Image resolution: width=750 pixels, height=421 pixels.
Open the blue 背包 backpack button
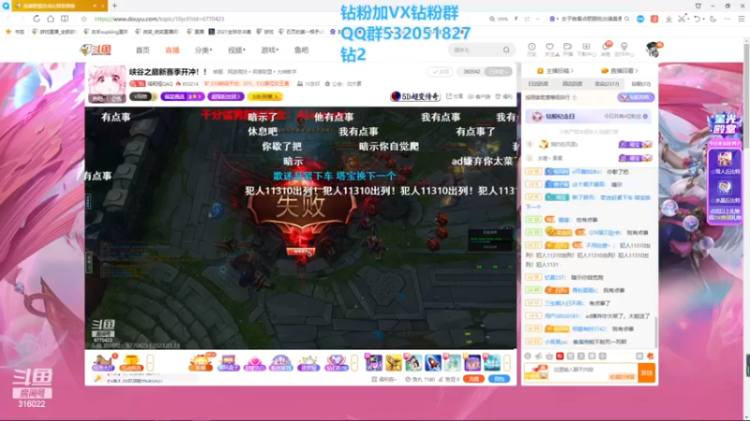click(x=499, y=379)
